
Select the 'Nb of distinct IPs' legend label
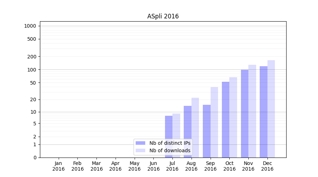click(170, 143)
